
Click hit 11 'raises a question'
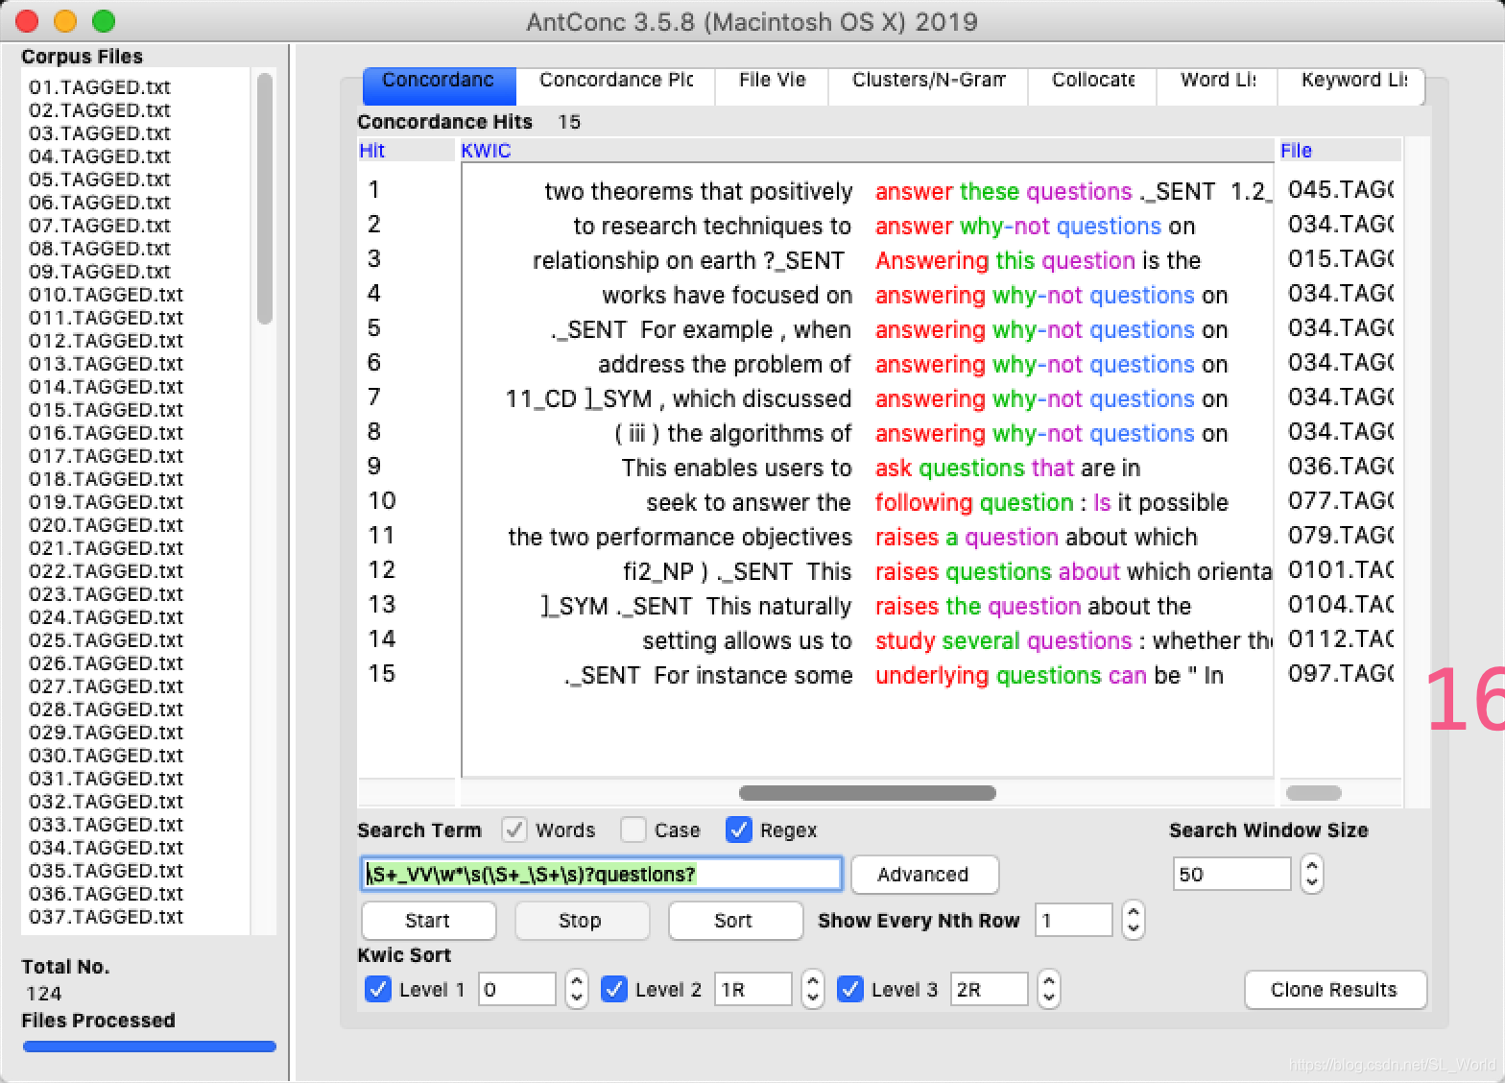coord(967,538)
